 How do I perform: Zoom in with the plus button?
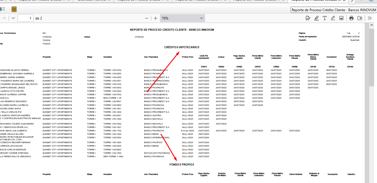[156, 18]
